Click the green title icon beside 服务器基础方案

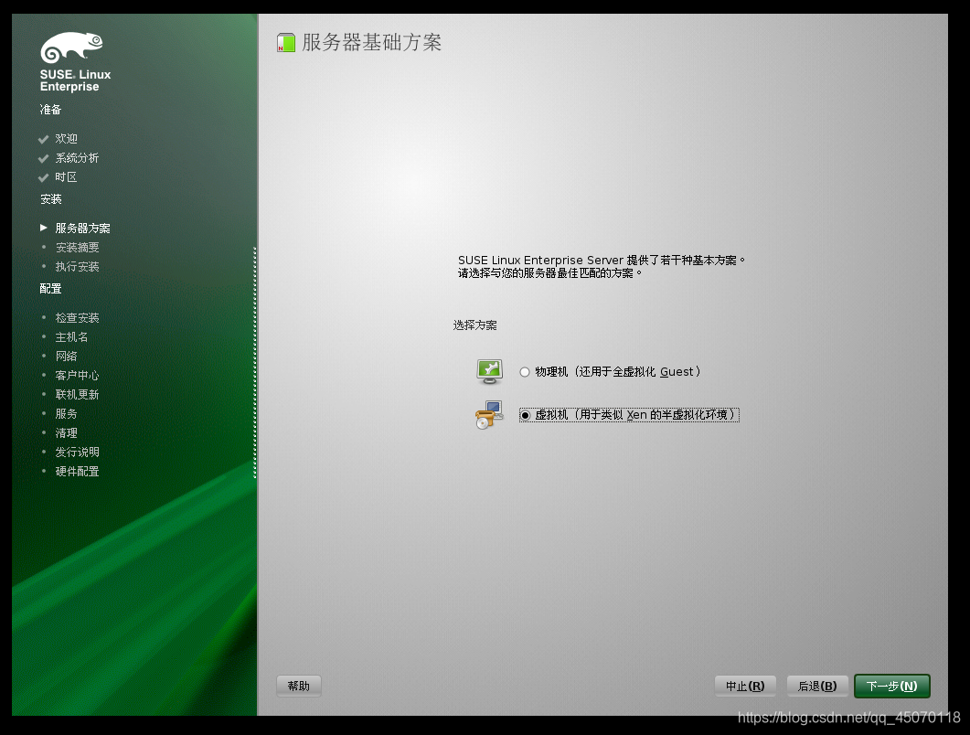286,43
